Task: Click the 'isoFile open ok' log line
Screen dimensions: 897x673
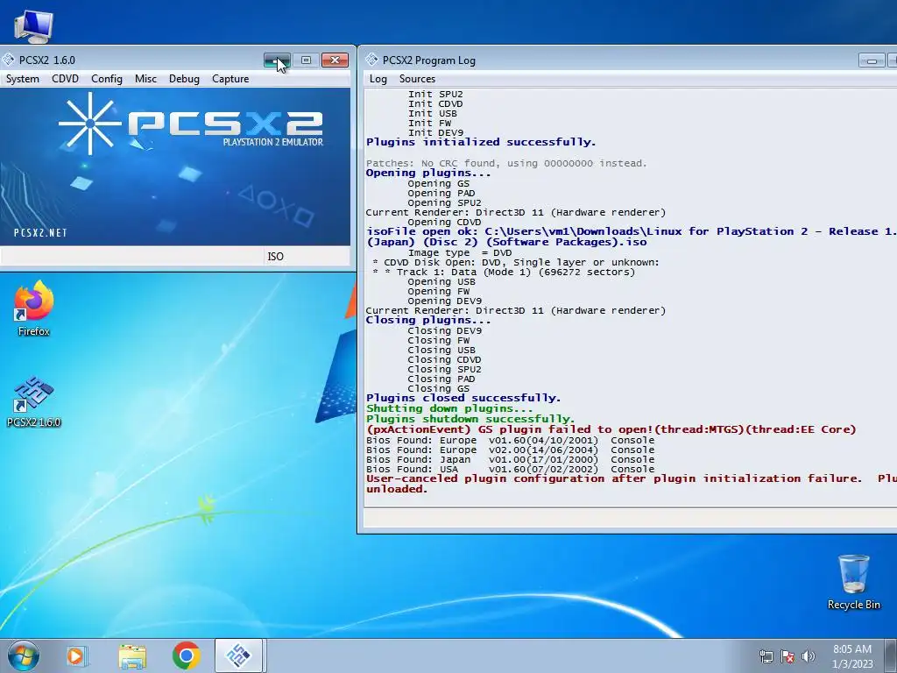Action: pyautogui.click(x=631, y=237)
